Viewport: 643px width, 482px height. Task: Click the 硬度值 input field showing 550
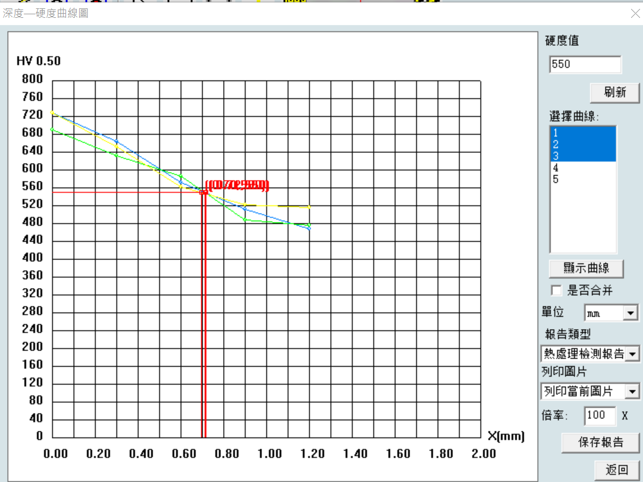585,64
